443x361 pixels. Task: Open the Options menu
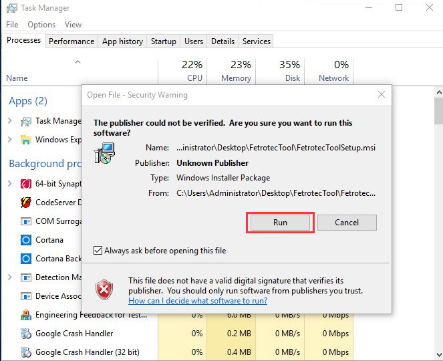coord(41,25)
